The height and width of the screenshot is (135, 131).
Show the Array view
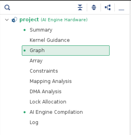[36, 61]
